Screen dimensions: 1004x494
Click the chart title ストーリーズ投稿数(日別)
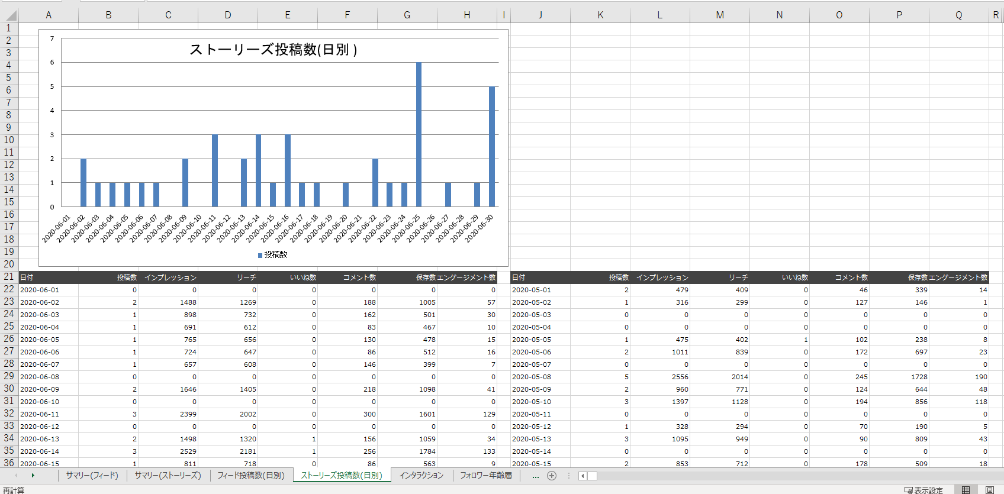click(x=273, y=50)
